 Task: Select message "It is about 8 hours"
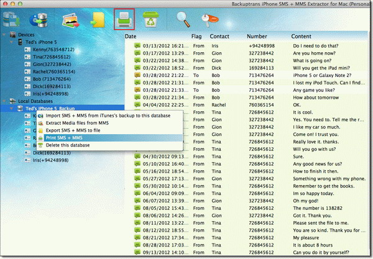(313, 245)
